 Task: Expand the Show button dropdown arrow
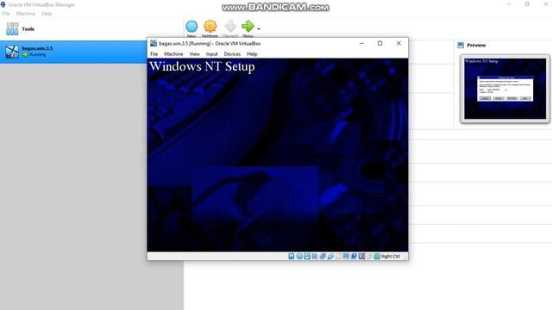pyautogui.click(x=259, y=28)
